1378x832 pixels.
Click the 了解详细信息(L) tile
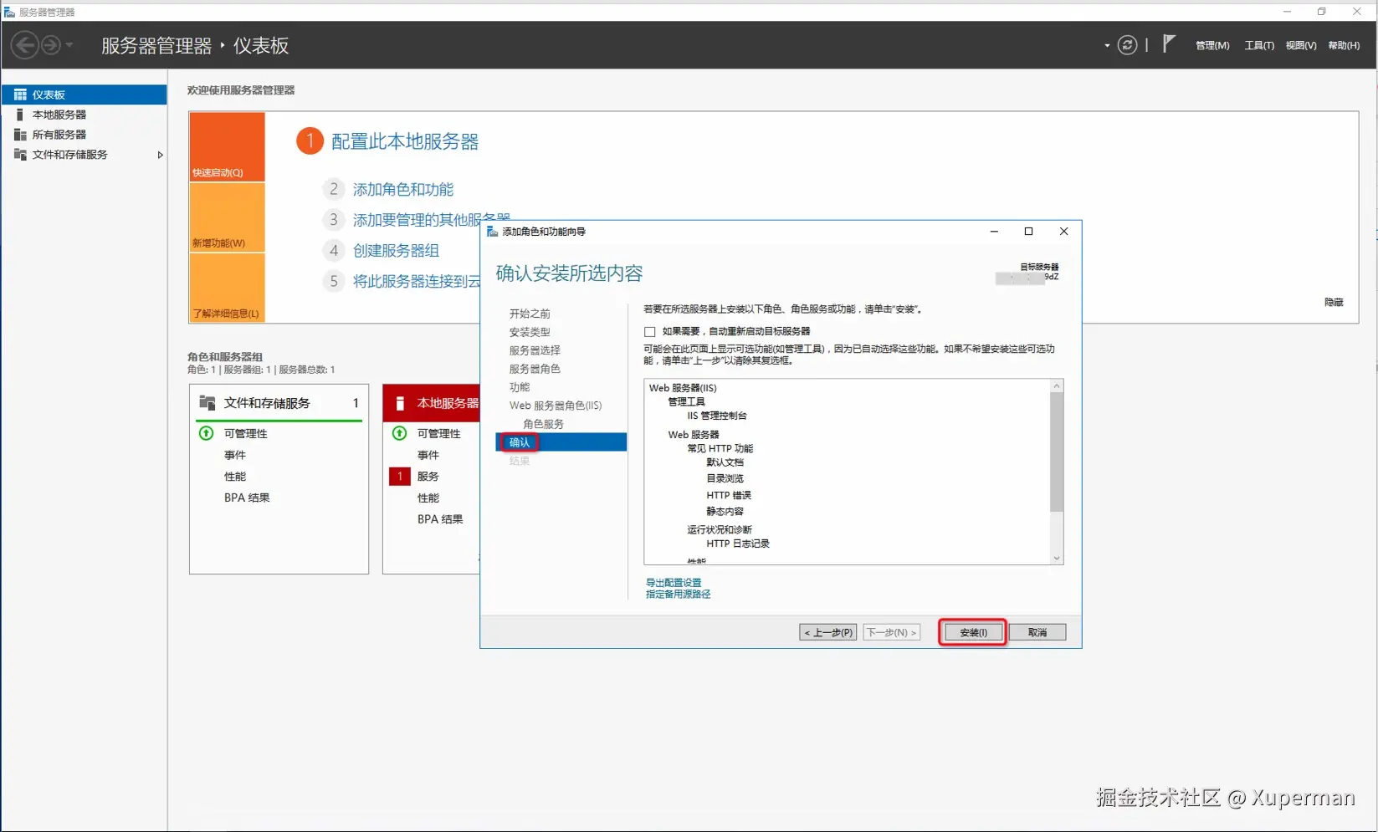click(227, 288)
